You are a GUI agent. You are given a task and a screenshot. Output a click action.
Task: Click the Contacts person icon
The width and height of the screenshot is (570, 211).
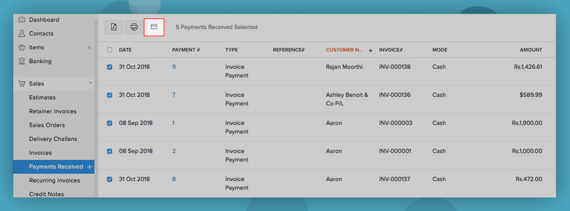(22, 33)
